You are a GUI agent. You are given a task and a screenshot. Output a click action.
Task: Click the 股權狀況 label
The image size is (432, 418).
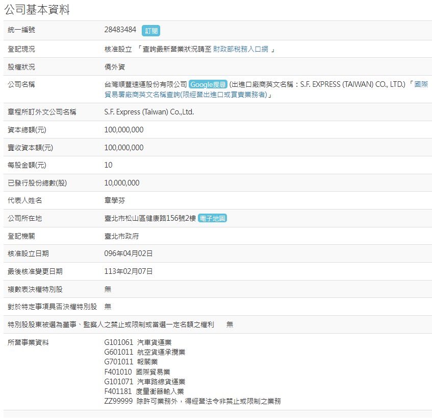point(21,67)
